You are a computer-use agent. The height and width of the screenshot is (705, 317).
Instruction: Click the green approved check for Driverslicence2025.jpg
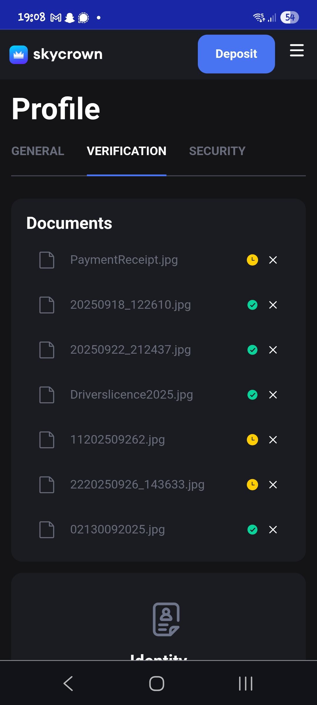[x=252, y=395]
